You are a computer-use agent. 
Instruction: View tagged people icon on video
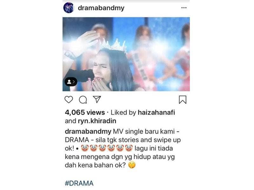[71, 82]
